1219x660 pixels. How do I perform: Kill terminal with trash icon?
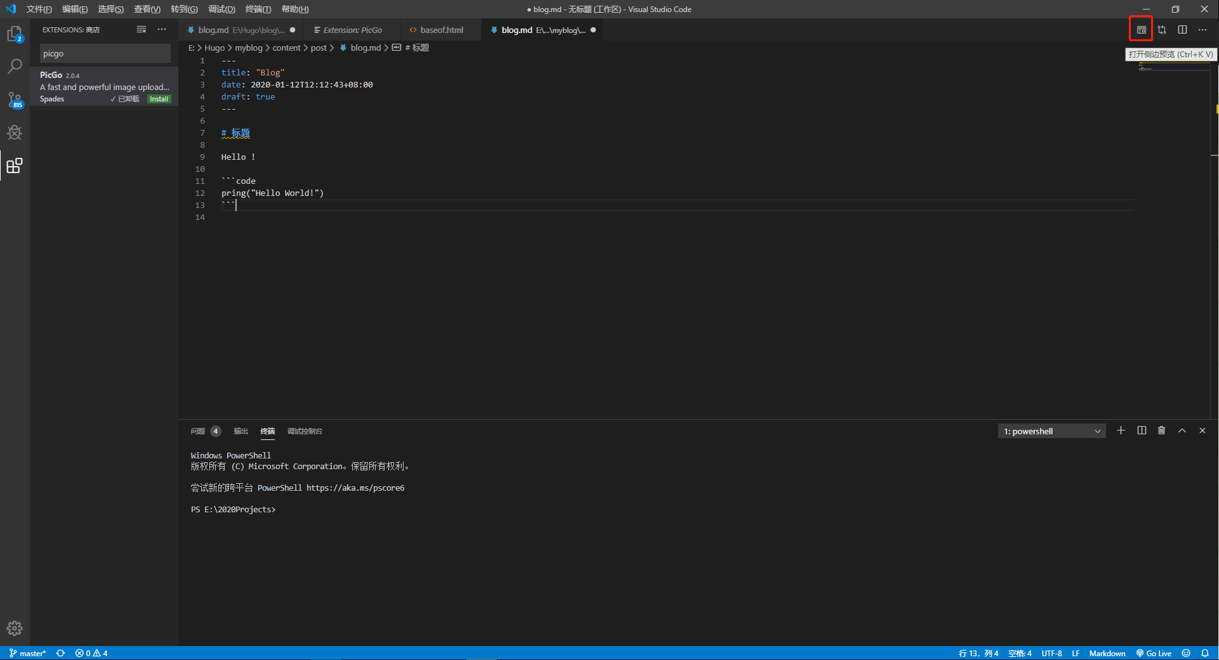(1161, 430)
